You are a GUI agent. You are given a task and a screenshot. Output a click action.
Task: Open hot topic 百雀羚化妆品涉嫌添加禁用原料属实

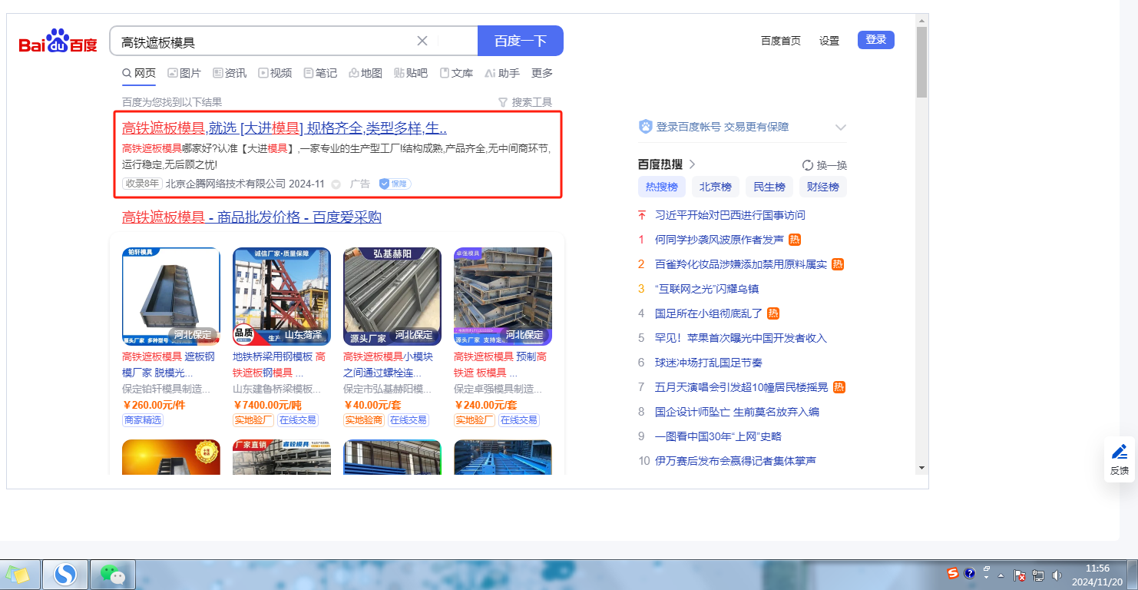coord(741,264)
